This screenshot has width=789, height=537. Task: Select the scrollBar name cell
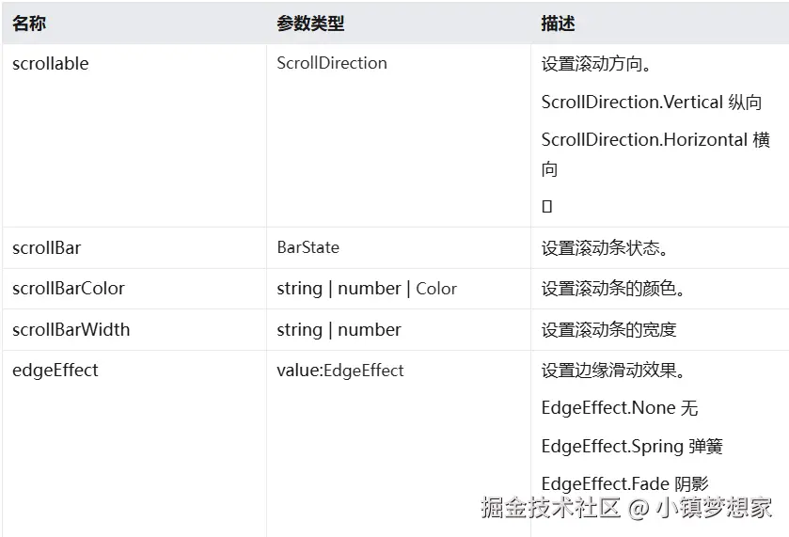(47, 248)
